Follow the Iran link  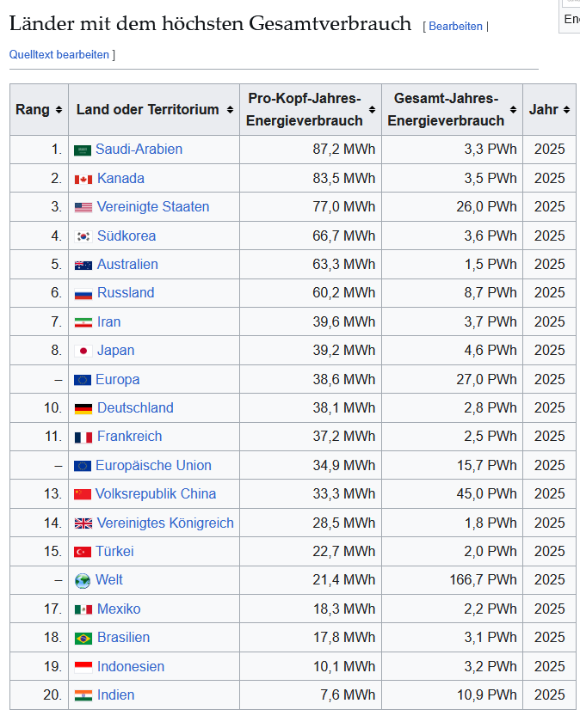click(x=108, y=321)
